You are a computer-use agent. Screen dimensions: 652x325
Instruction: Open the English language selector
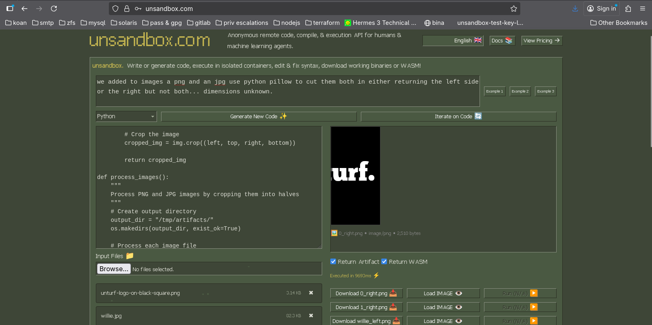[453, 40]
